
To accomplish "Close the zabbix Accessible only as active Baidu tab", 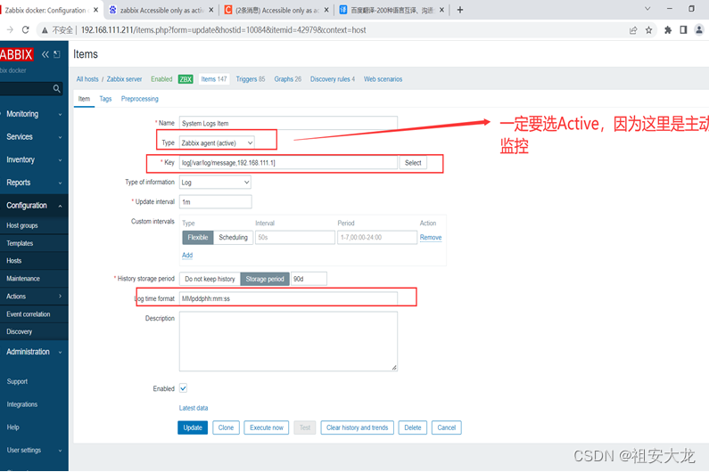I will pos(211,10).
